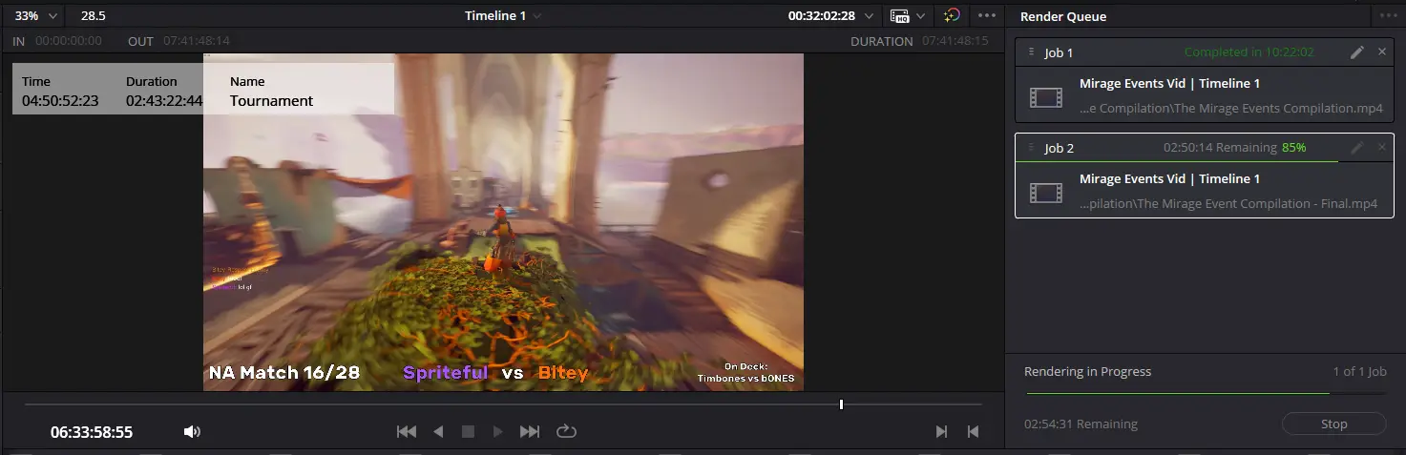
Task: Click the Rendering in Progress bar
Action: click(x=1205, y=393)
